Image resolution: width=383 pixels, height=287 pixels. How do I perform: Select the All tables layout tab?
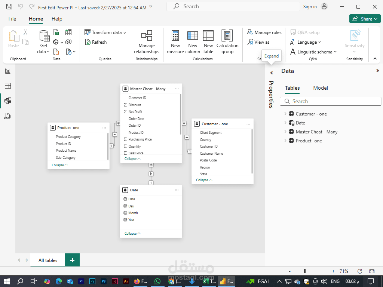48,260
